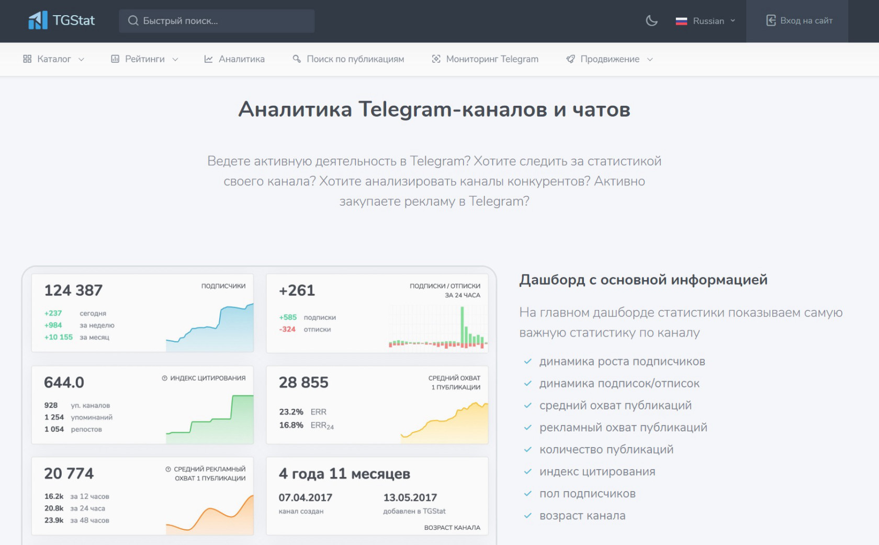
Task: Click the Дашборд с основной информацией heading
Action: point(643,280)
